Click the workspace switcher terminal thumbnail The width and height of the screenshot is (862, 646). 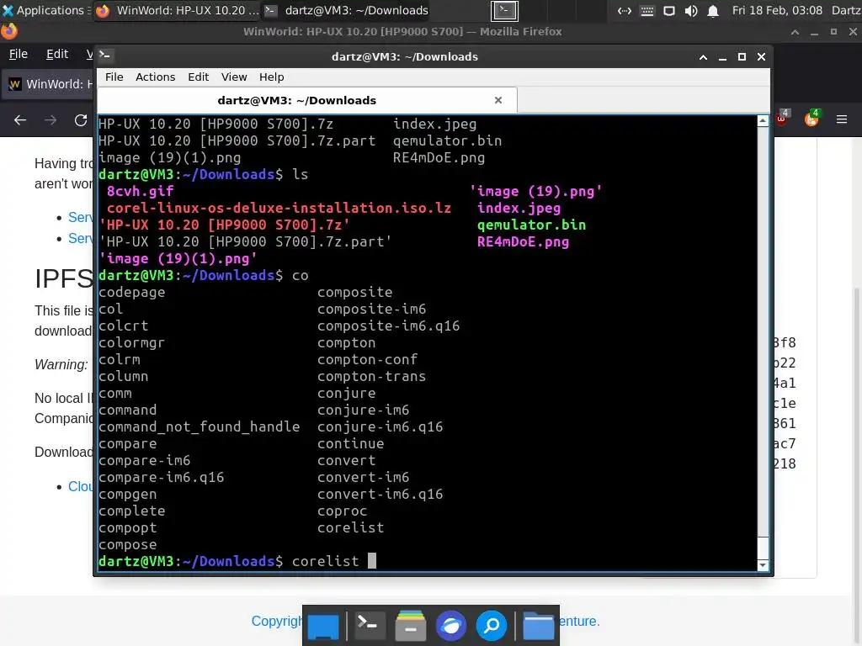504,10
